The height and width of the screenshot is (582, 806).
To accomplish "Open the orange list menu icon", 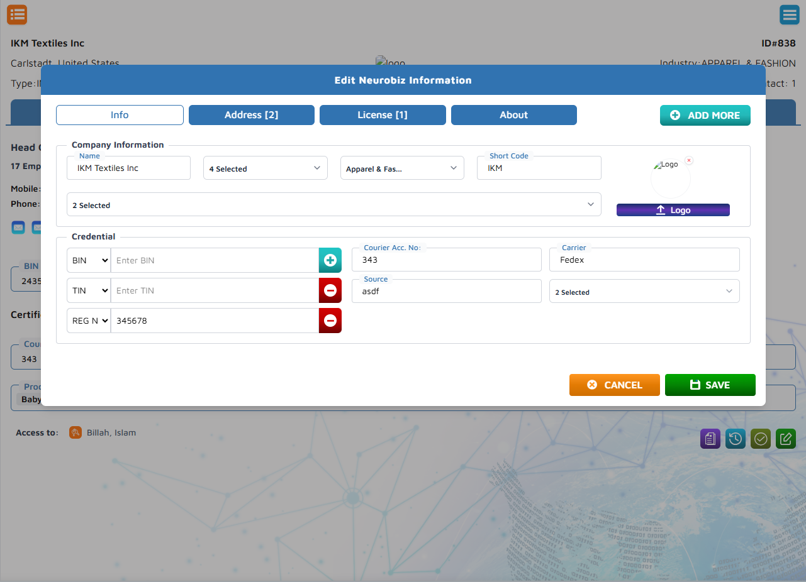I will coord(17,14).
